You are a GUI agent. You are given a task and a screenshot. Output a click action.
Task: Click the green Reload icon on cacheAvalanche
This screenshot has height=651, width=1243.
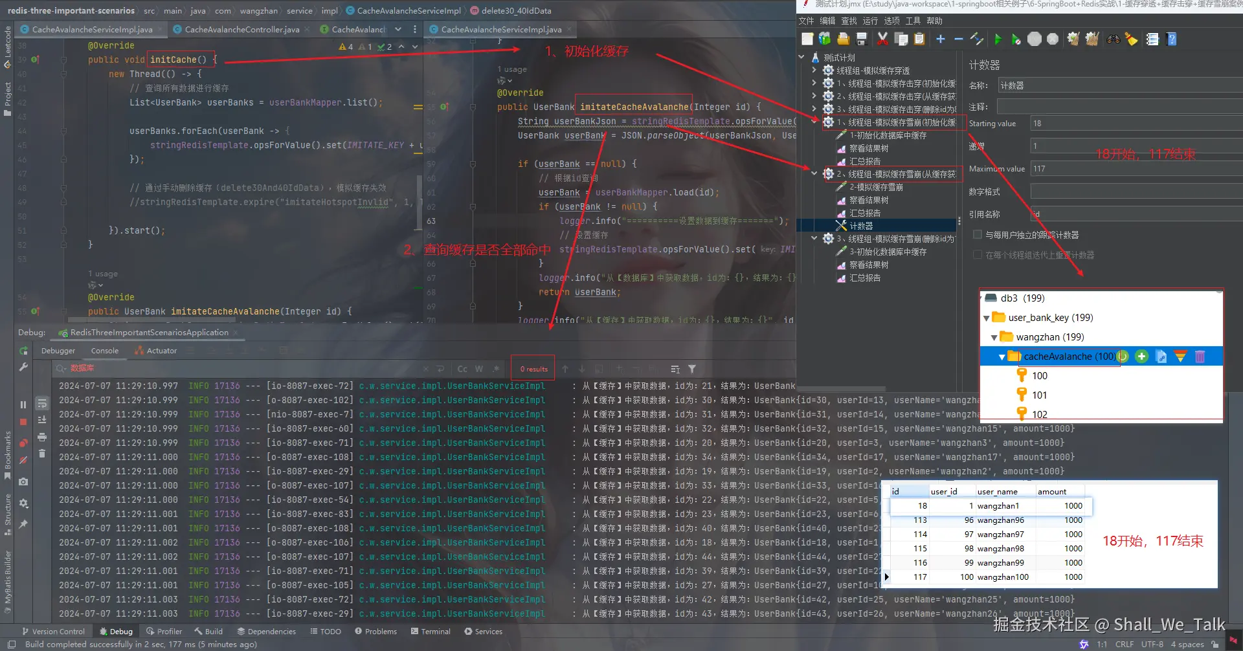click(x=1122, y=357)
